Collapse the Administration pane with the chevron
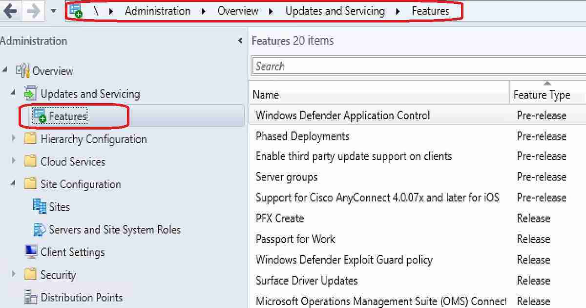 (240, 41)
